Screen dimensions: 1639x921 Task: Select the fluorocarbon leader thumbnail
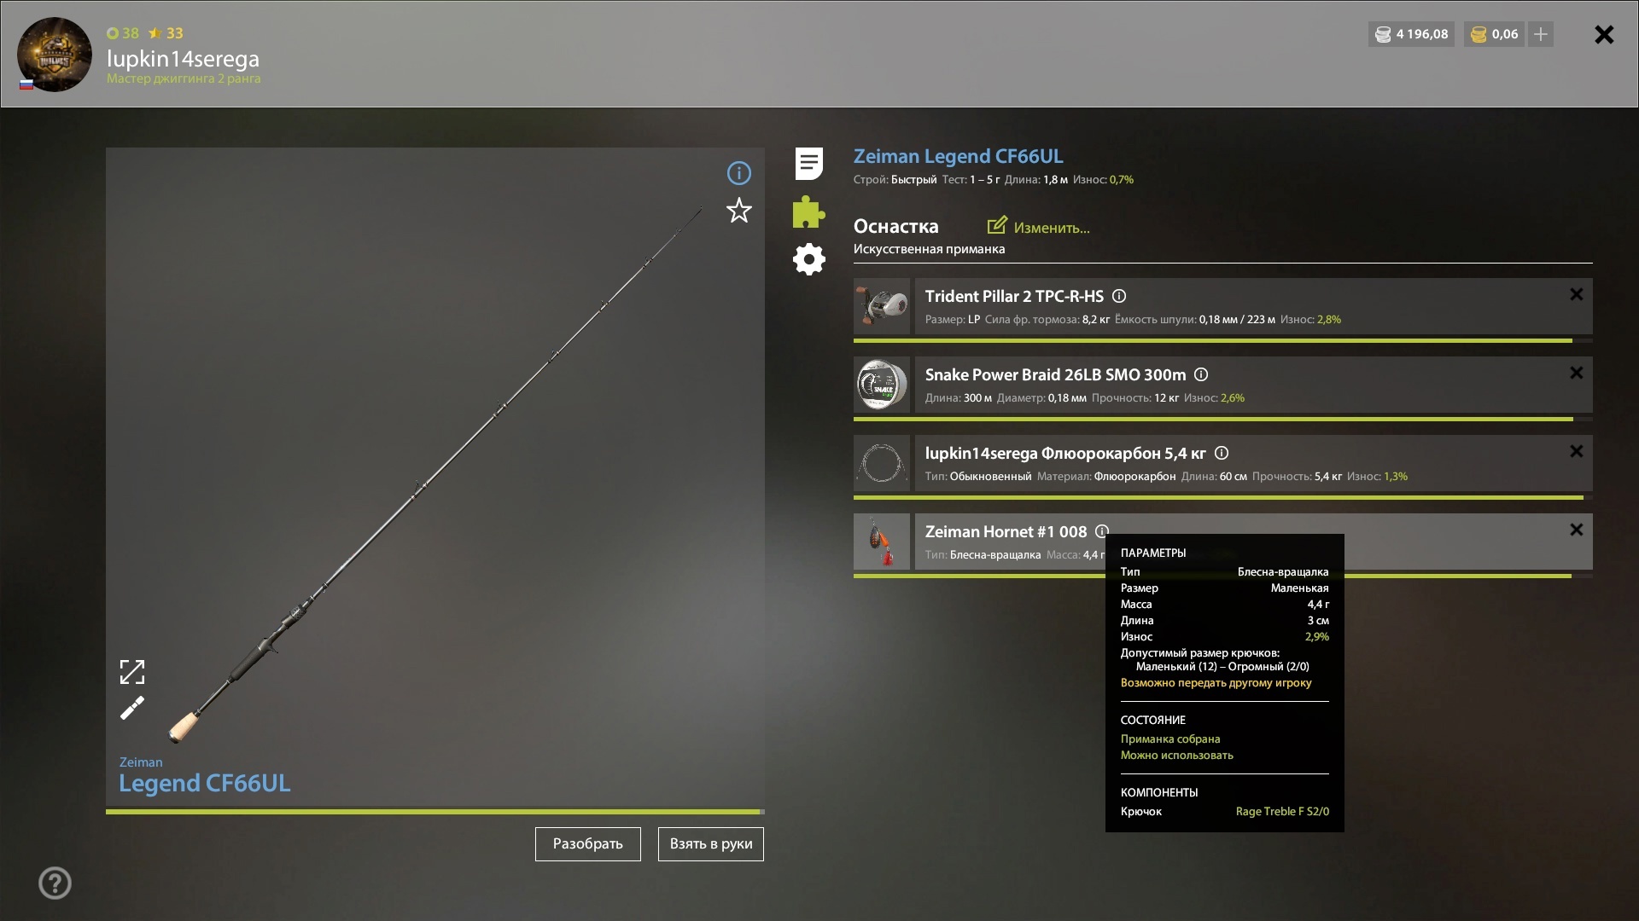tap(882, 463)
